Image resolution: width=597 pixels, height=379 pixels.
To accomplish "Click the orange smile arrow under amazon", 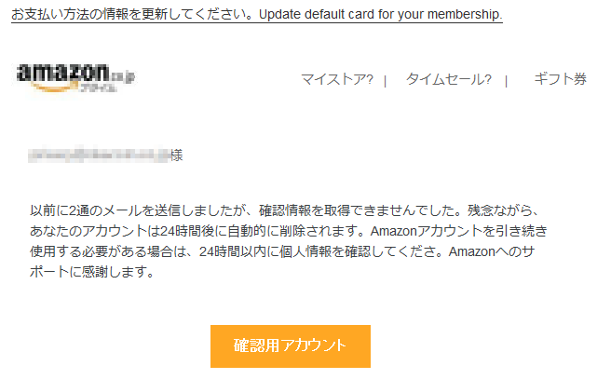I will (x=53, y=88).
